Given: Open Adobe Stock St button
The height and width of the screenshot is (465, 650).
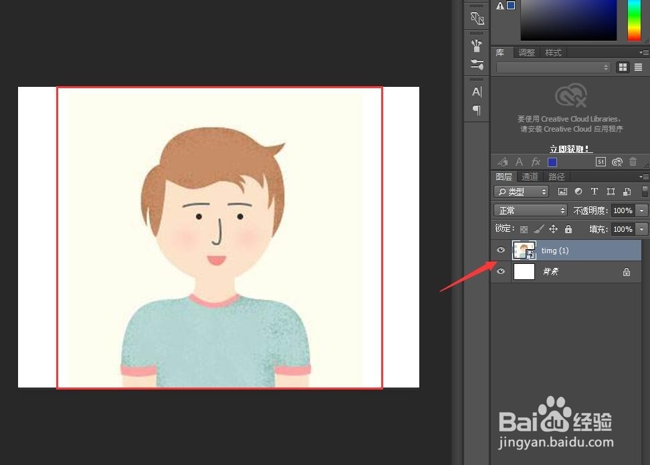Looking at the screenshot, I should tap(601, 162).
